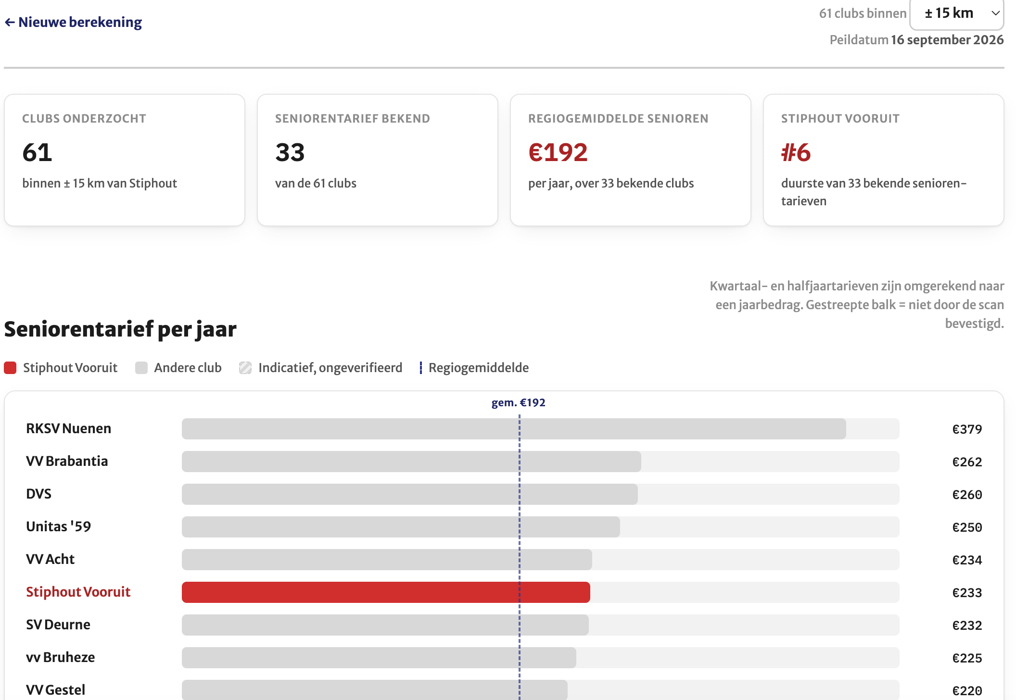
Task: Click the 'VV Gestel' club name
Action: (x=56, y=690)
